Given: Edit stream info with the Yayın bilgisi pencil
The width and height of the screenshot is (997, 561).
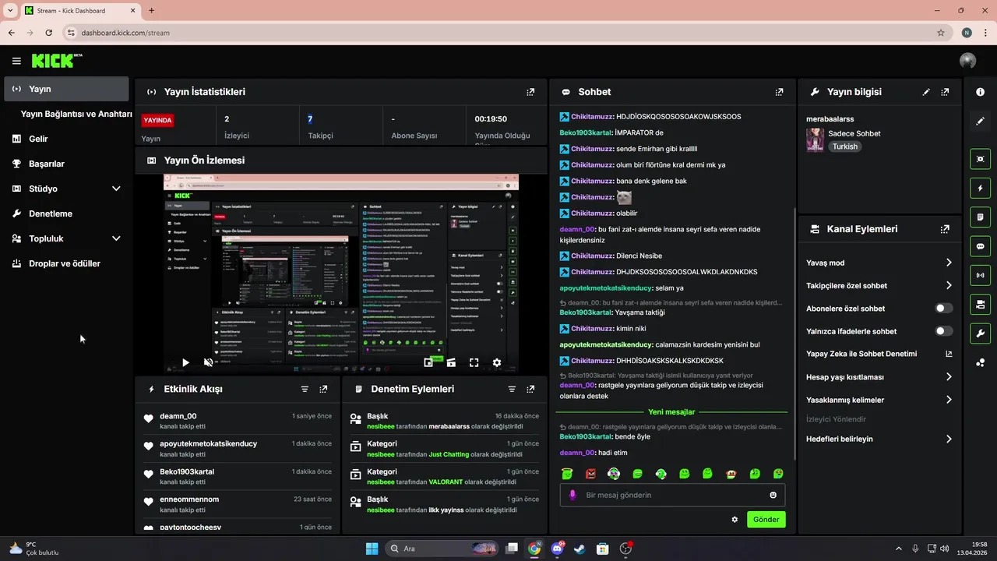Looking at the screenshot, I should [926, 92].
